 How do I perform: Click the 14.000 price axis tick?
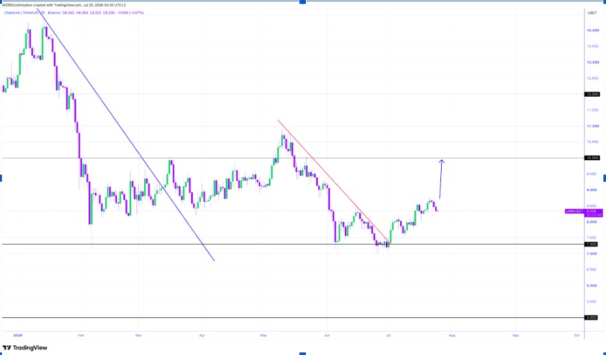click(x=593, y=30)
